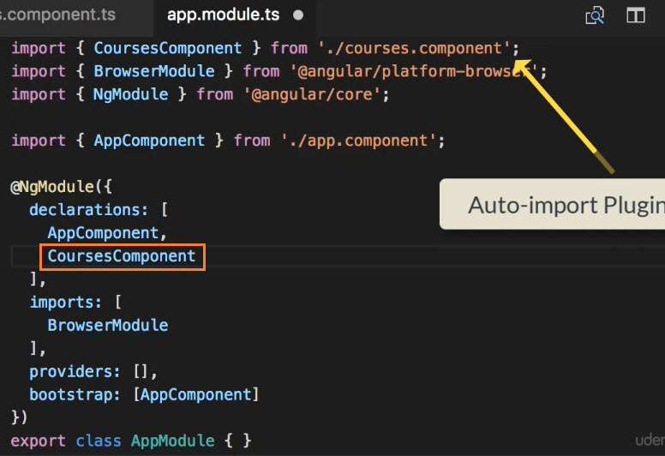The width and height of the screenshot is (665, 456).
Task: Click the providers property key
Action: (70, 372)
